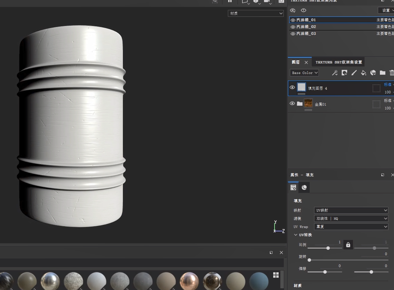
Task: Click the copper material sphere thumbnail
Action: coord(189,281)
